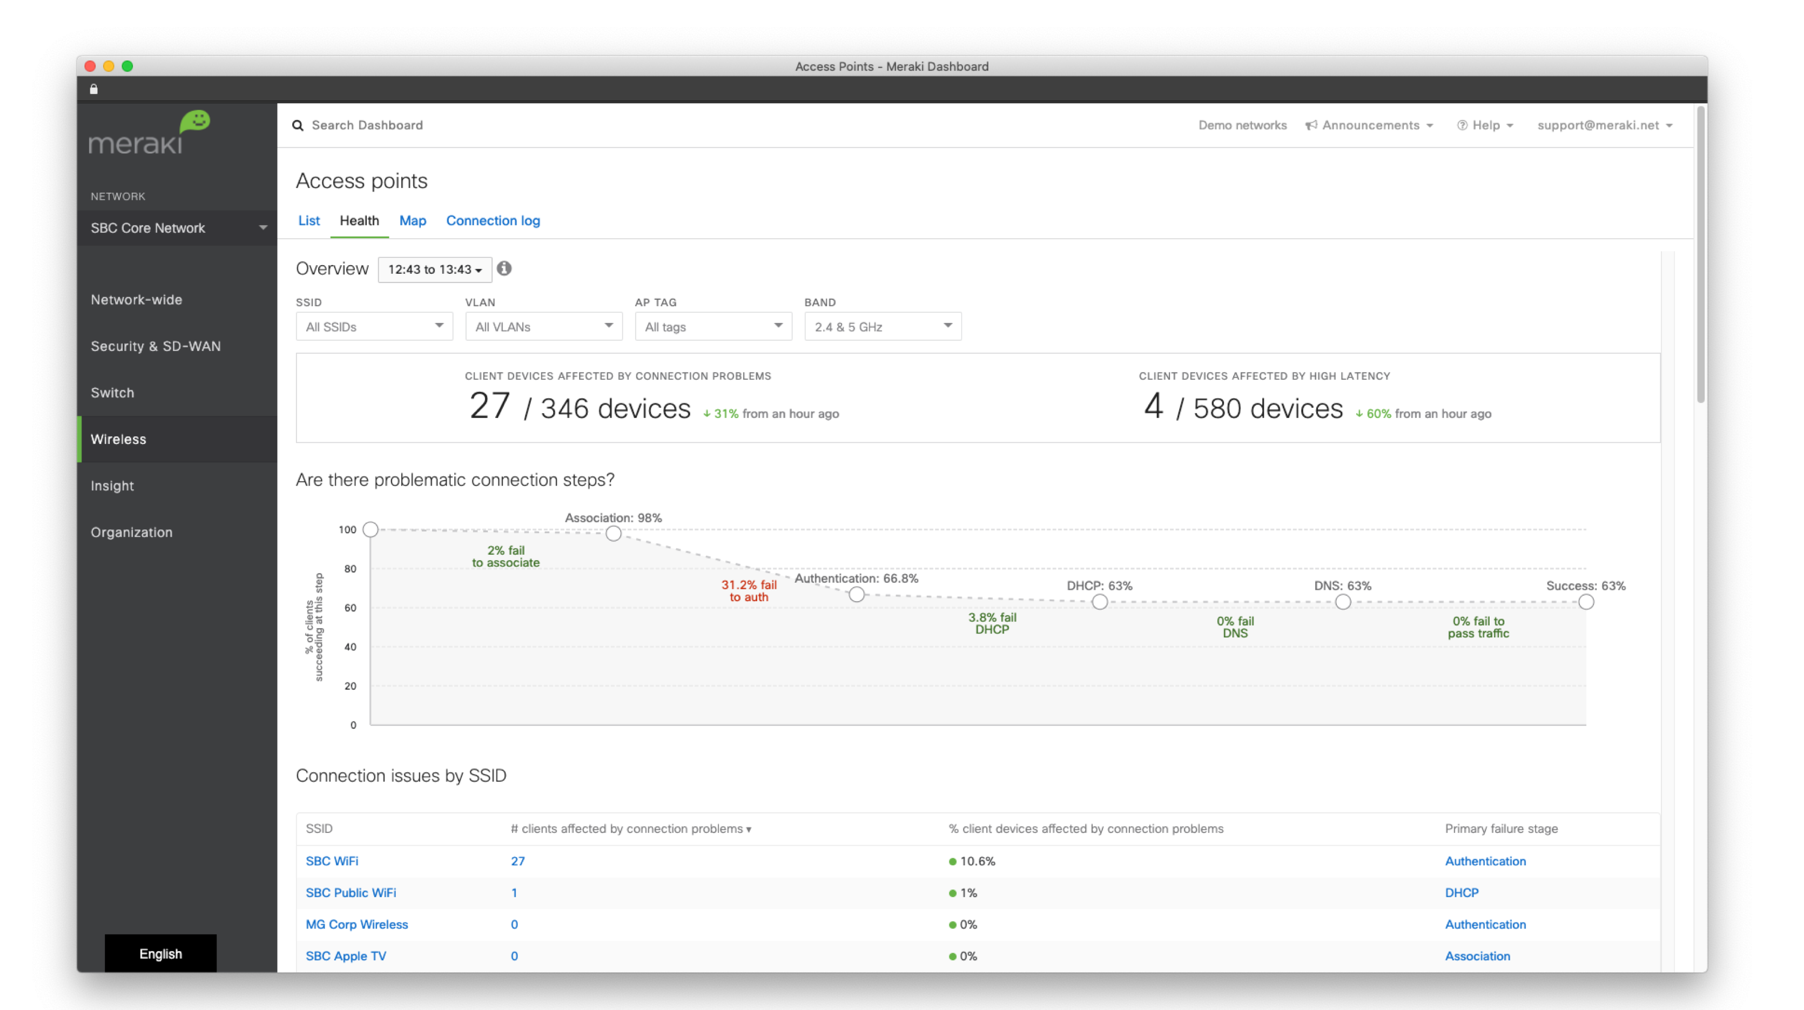Open the SBC WiFi SSID link

[x=332, y=861]
